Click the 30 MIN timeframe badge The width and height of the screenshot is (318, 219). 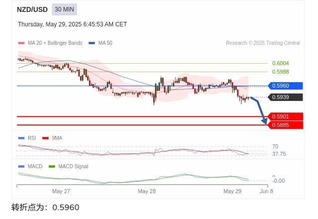click(x=64, y=9)
